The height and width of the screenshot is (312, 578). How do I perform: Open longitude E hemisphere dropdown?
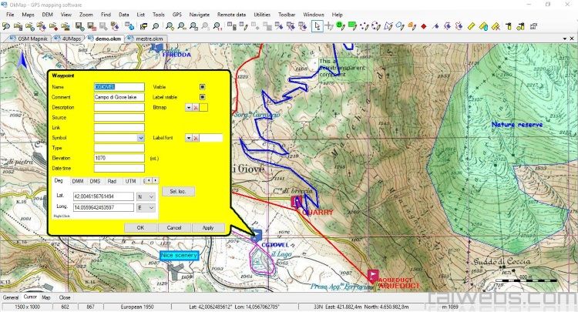[x=152, y=208]
